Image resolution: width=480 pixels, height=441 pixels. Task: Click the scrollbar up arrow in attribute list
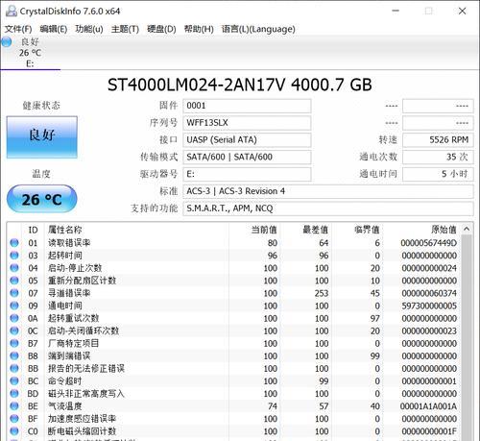coord(467,229)
